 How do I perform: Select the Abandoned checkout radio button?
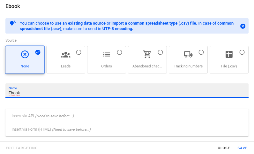(x=160, y=52)
